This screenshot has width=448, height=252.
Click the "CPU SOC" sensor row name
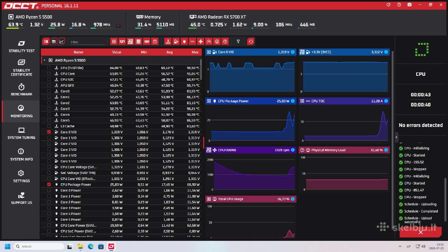(67, 80)
